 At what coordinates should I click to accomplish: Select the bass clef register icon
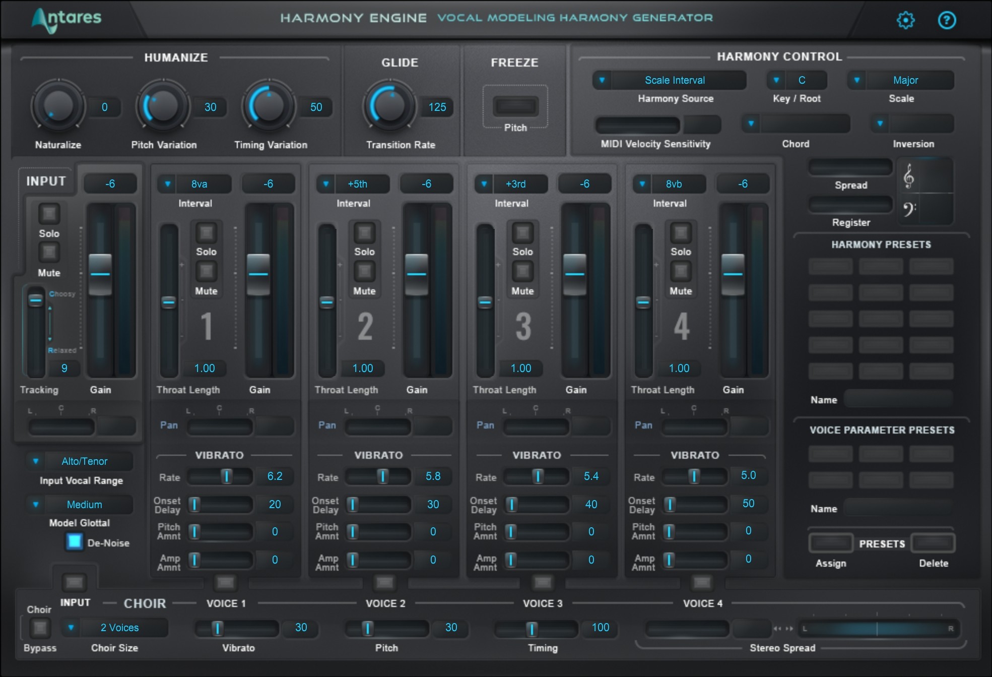pos(909,208)
